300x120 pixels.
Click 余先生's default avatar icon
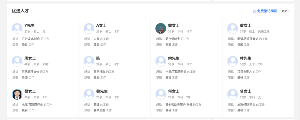161,61
